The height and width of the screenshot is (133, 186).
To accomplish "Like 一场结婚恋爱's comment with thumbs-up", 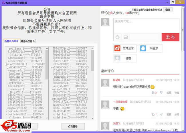I will 153,114.
